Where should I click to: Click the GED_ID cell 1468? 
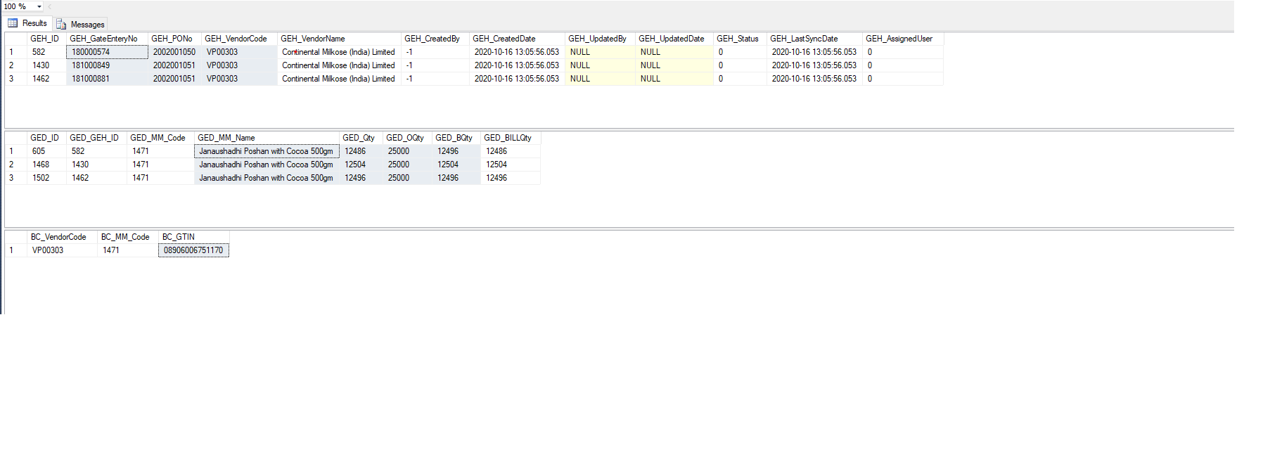41,165
